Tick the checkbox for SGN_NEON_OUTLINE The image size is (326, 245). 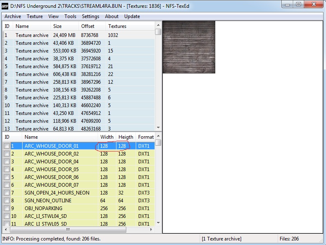[7, 201]
